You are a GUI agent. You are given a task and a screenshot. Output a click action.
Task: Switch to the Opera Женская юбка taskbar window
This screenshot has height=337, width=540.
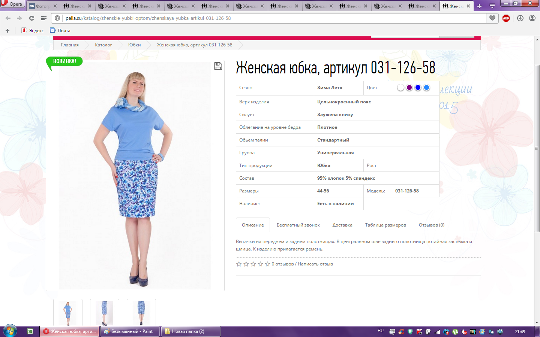[70, 331]
